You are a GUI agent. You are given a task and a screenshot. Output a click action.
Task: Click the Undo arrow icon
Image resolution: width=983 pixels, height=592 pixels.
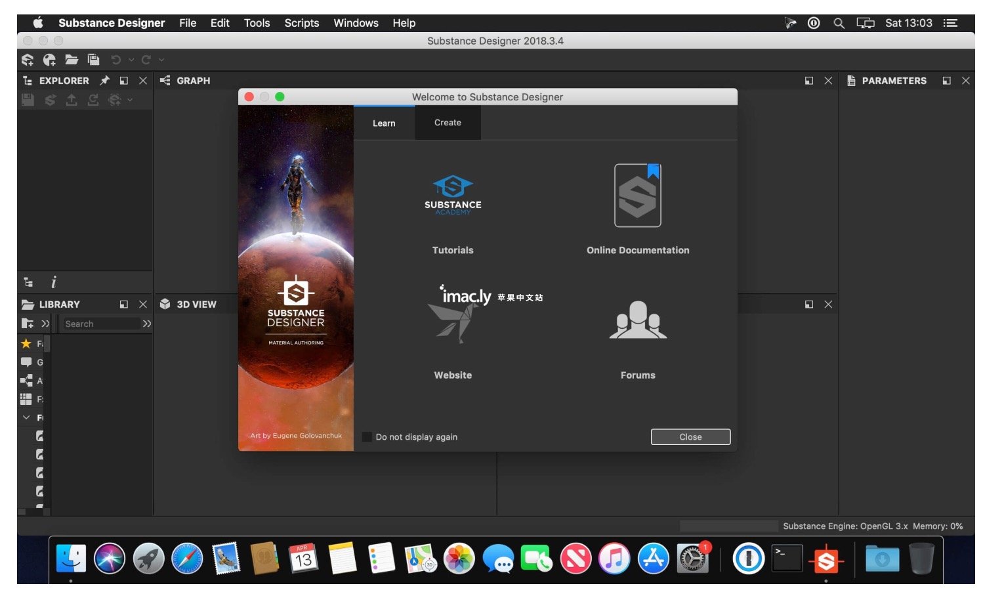click(116, 60)
